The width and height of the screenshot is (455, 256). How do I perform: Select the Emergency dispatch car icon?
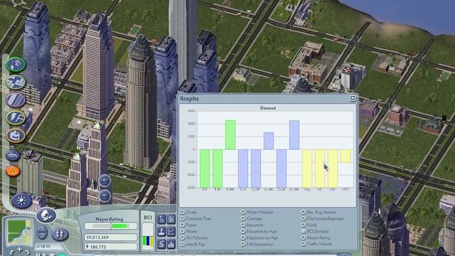point(13,156)
